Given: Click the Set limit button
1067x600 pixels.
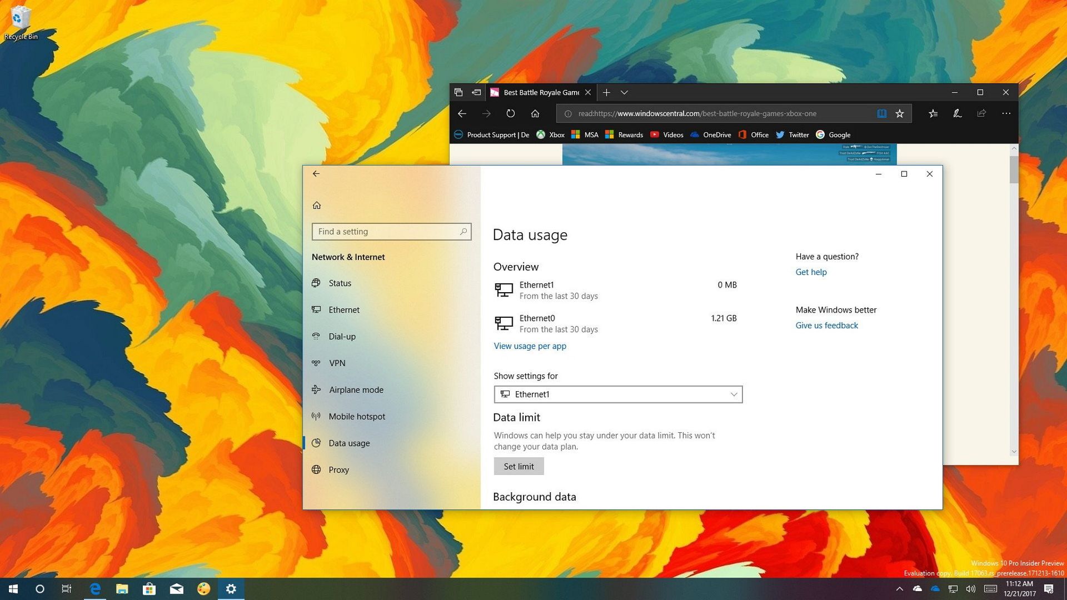Looking at the screenshot, I should [518, 466].
